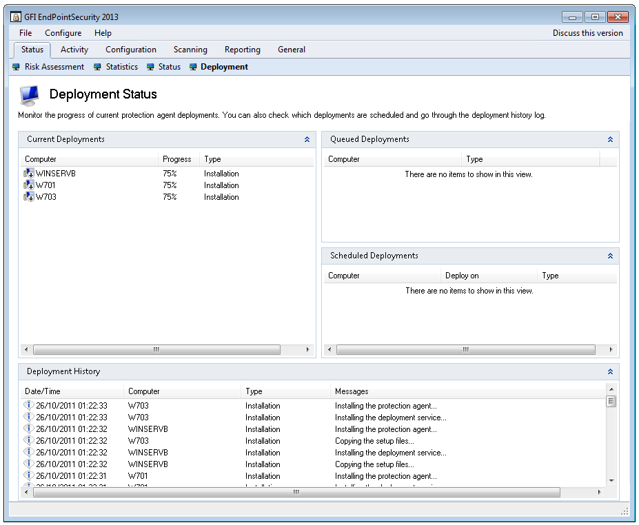Viewport: 639px width, 525px height.
Task: Select the '26/10/2011 01:22:31' history entry
Action: point(314,475)
